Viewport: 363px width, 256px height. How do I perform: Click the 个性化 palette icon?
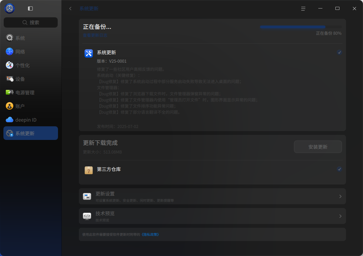coord(10,65)
